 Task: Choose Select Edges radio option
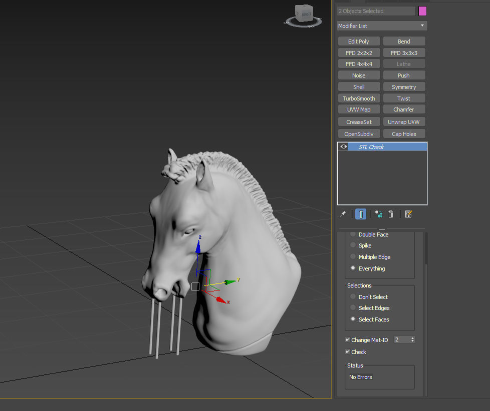[353, 307]
